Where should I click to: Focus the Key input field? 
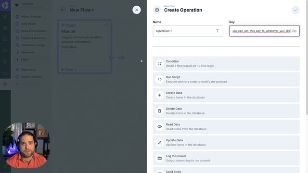coord(264,31)
